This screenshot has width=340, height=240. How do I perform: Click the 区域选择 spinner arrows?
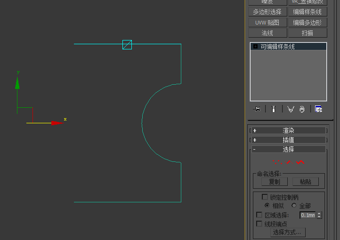[x=319, y=215]
